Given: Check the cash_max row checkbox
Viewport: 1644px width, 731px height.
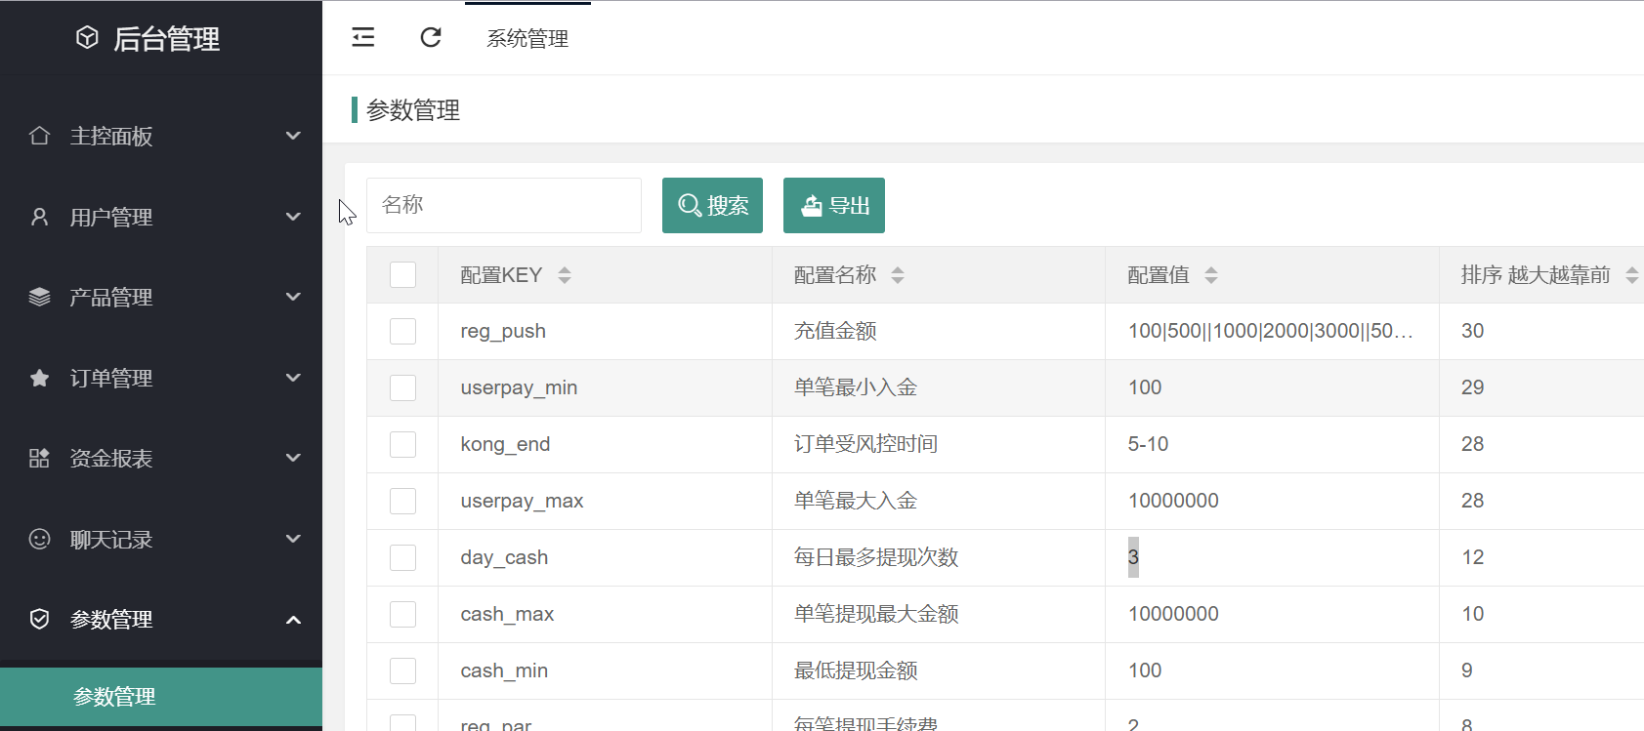Looking at the screenshot, I should pos(402,614).
